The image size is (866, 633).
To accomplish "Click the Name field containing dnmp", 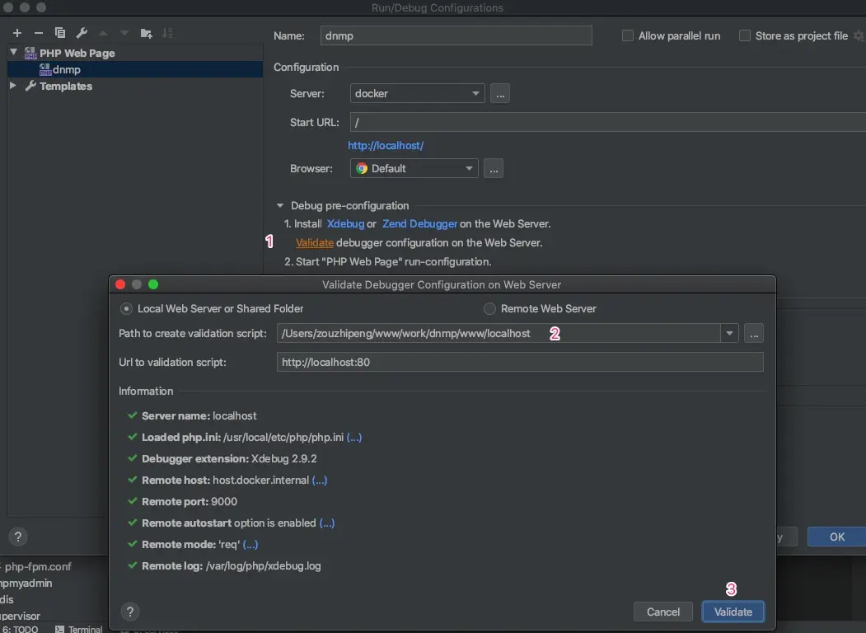I will [x=456, y=36].
